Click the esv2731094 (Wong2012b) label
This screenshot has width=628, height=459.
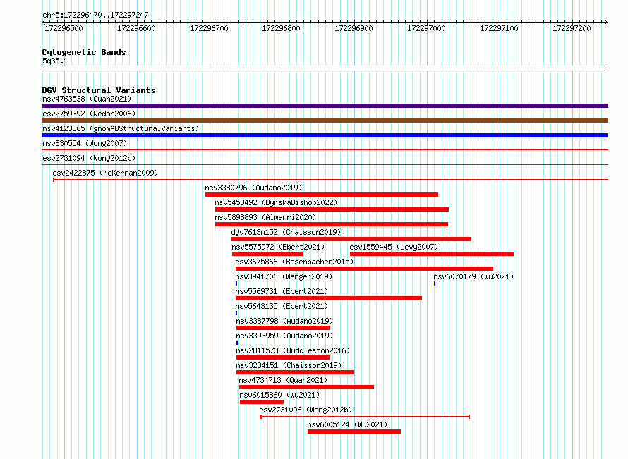pyautogui.click(x=89, y=158)
